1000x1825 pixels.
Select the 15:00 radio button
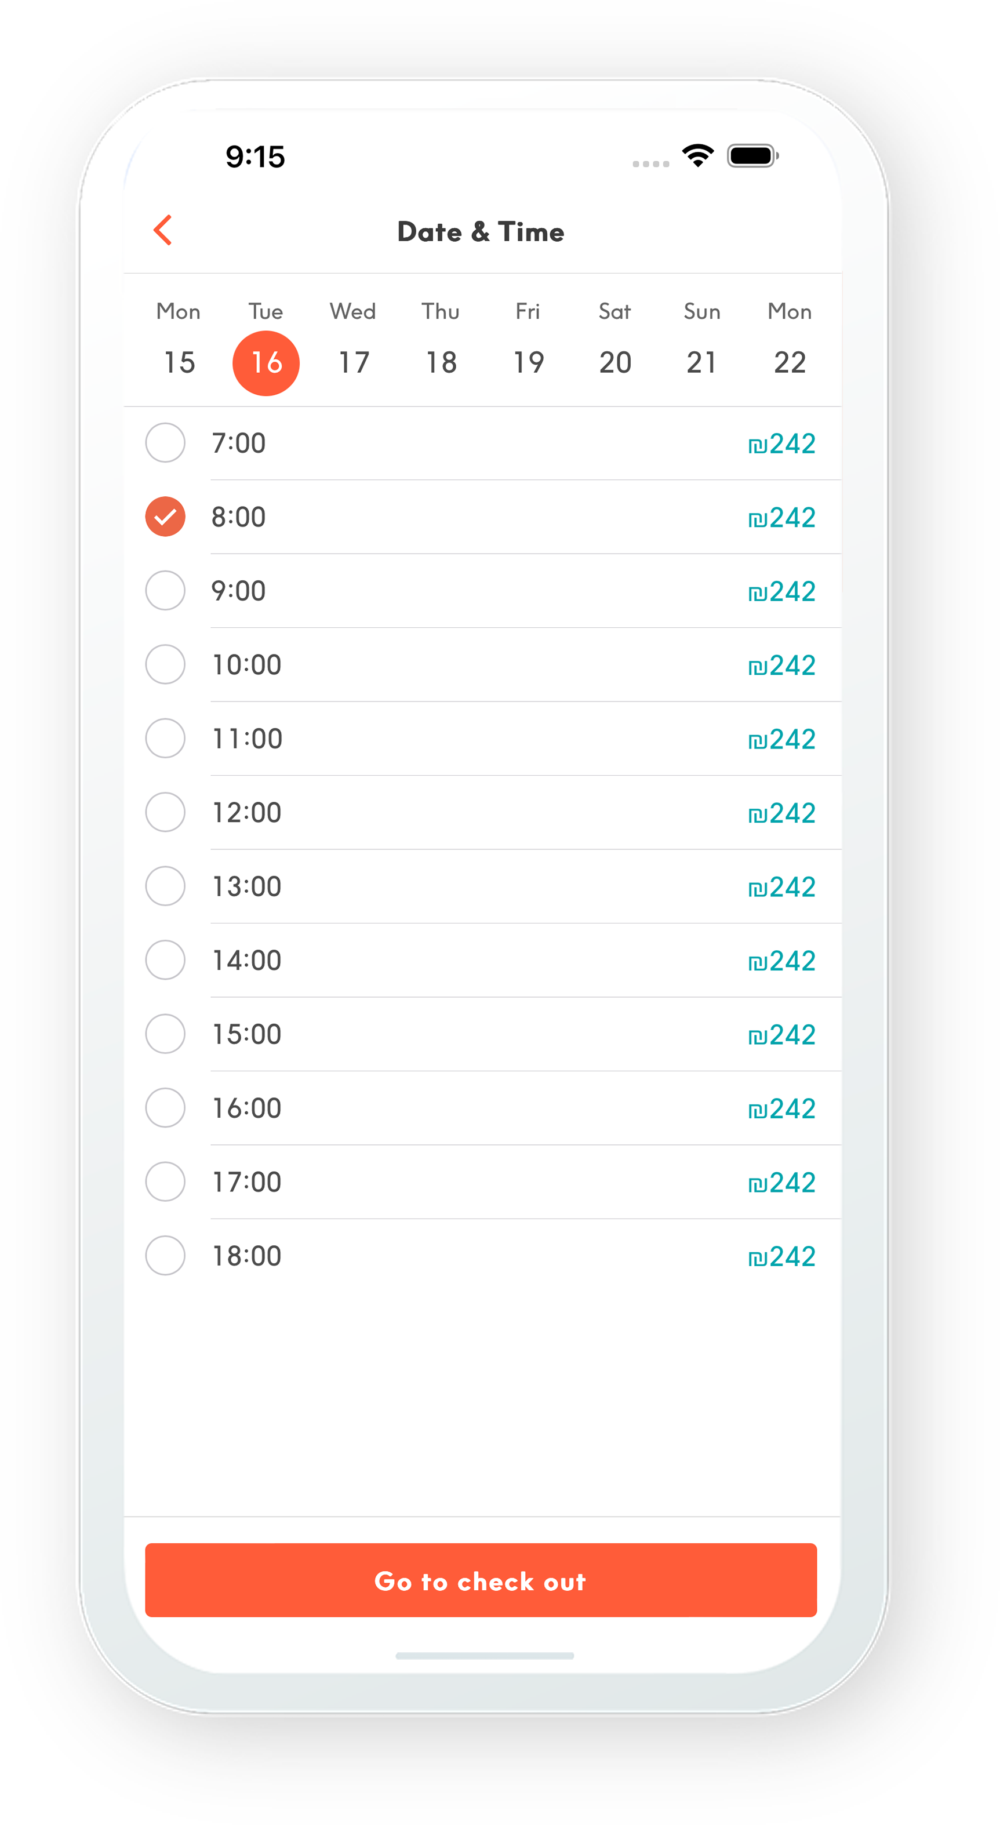[x=165, y=1034]
